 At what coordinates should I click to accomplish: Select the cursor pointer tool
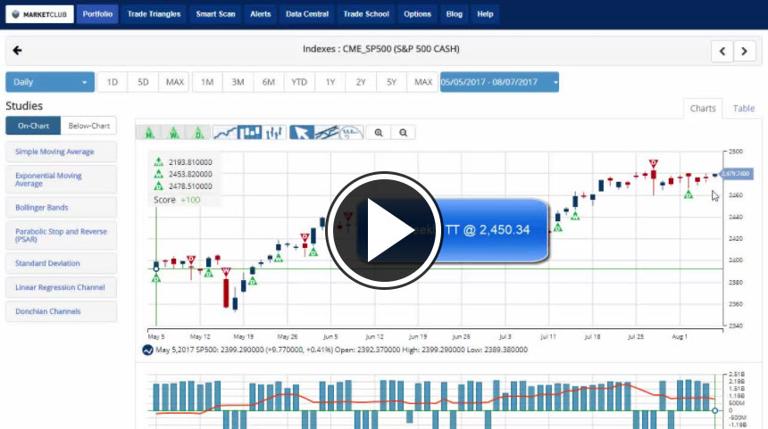[302, 132]
